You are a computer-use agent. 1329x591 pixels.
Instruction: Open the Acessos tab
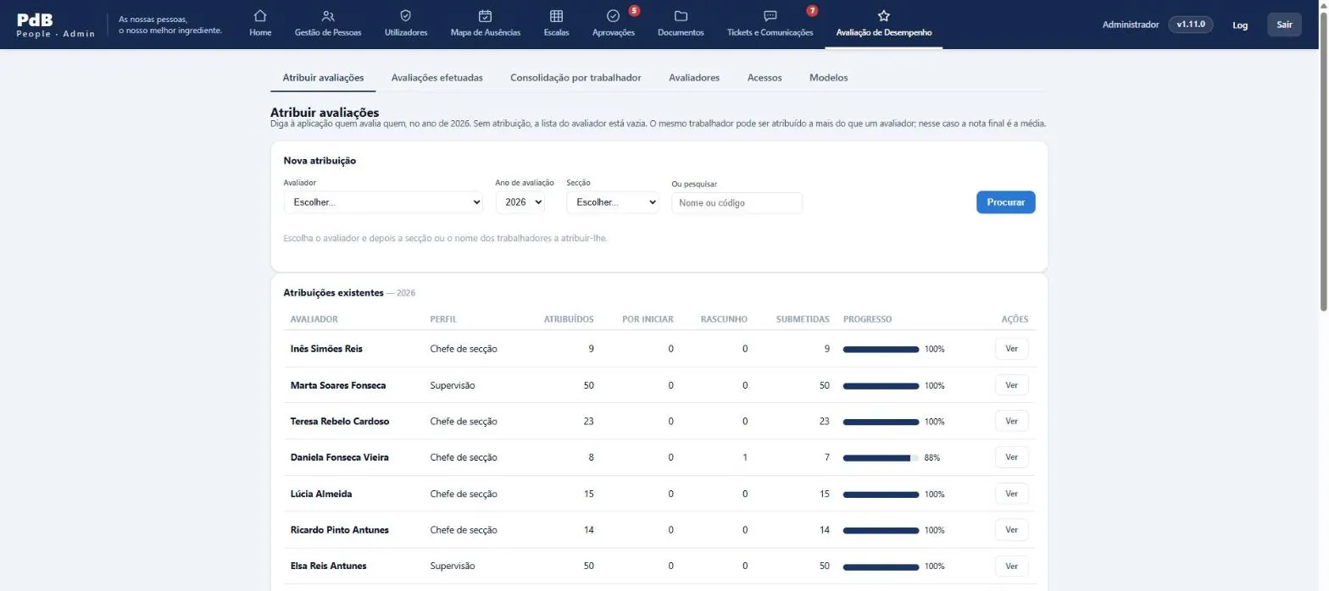tap(765, 77)
